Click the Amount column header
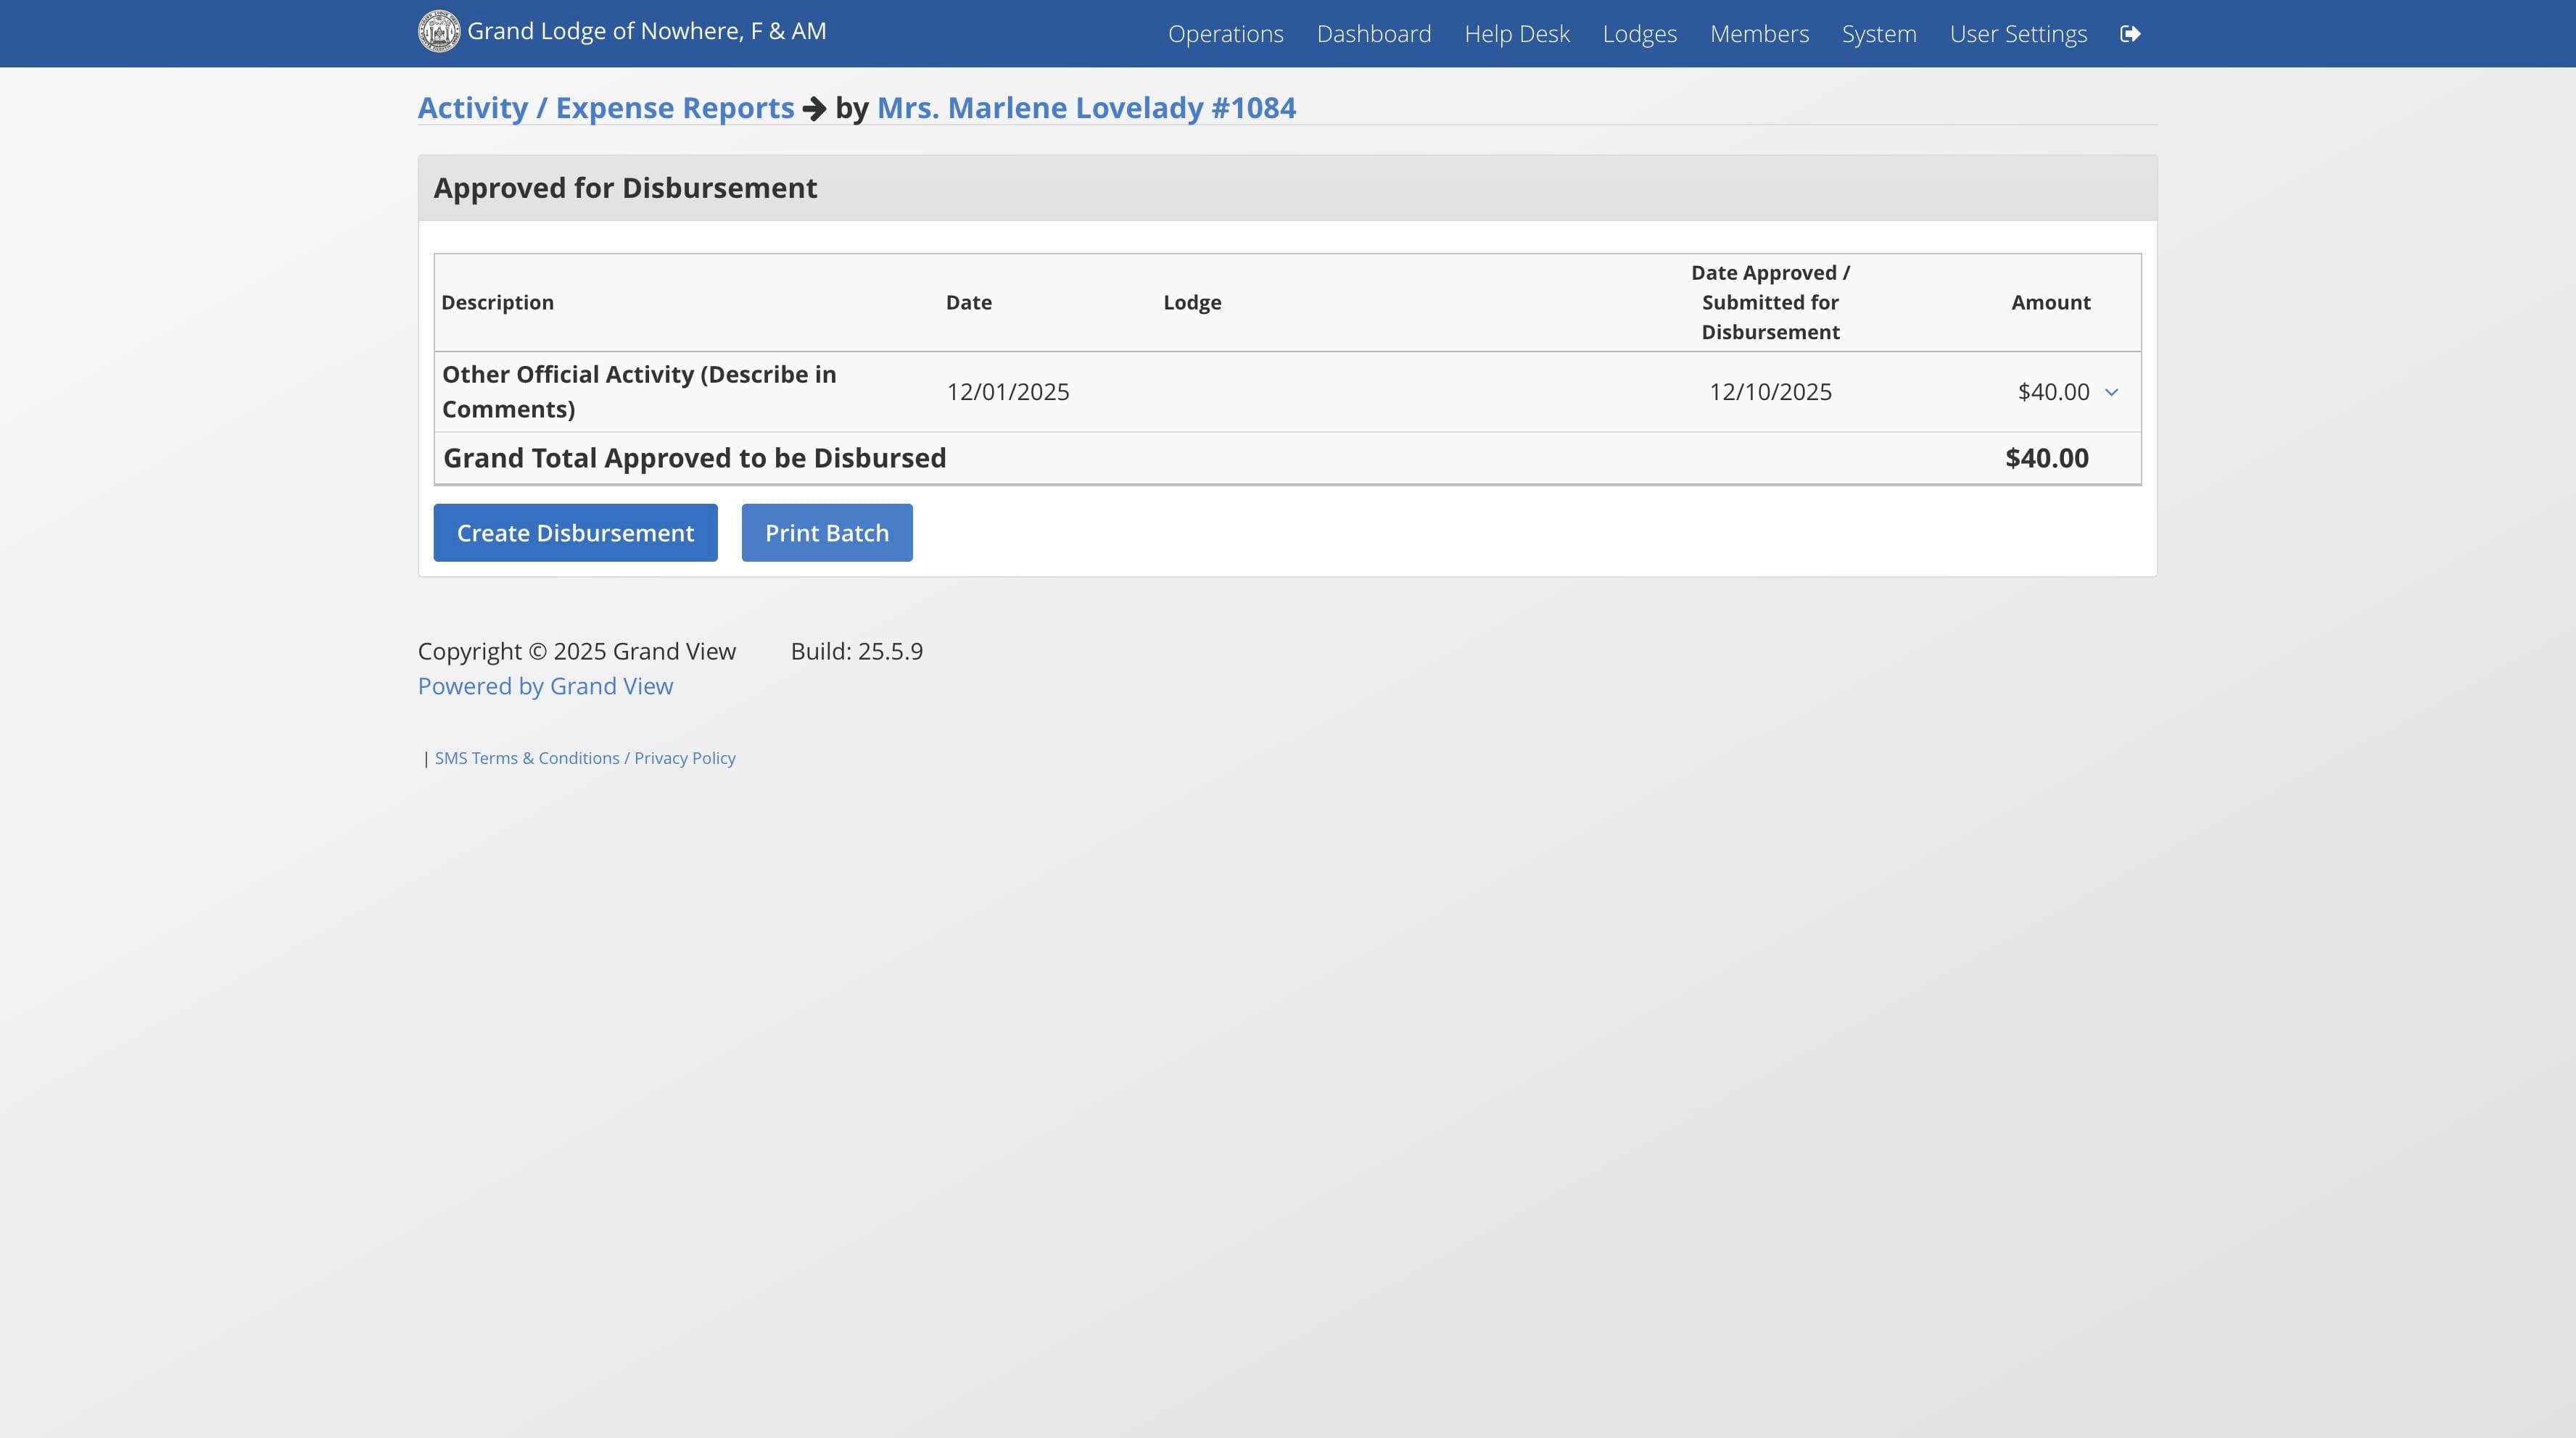The width and height of the screenshot is (2576, 1438). click(x=2050, y=303)
